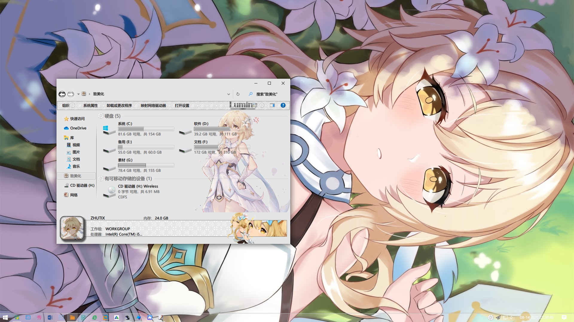Click 打开设置 in the command bar
The height and width of the screenshot is (322, 574).
[182, 106]
